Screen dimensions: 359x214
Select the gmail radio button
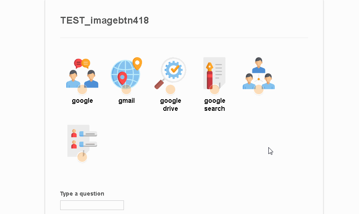pyautogui.click(x=126, y=90)
